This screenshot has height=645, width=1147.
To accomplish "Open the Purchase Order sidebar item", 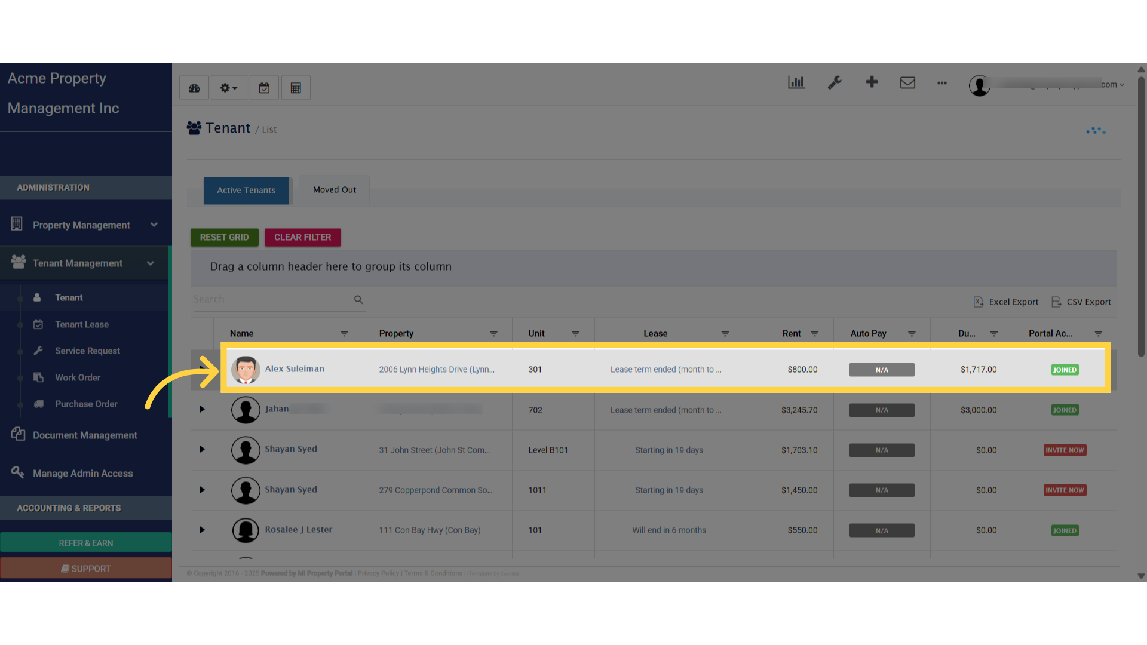I will pyautogui.click(x=86, y=404).
